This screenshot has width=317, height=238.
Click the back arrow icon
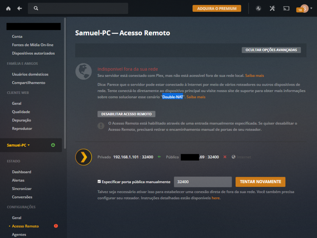pos(20,8)
